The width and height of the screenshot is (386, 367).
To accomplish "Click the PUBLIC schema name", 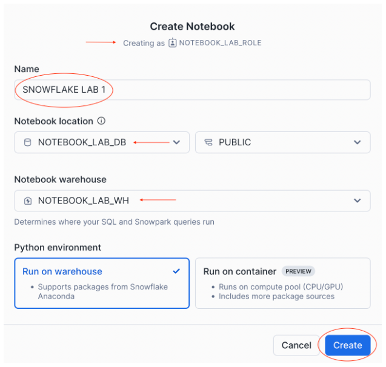I will pyautogui.click(x=235, y=143).
